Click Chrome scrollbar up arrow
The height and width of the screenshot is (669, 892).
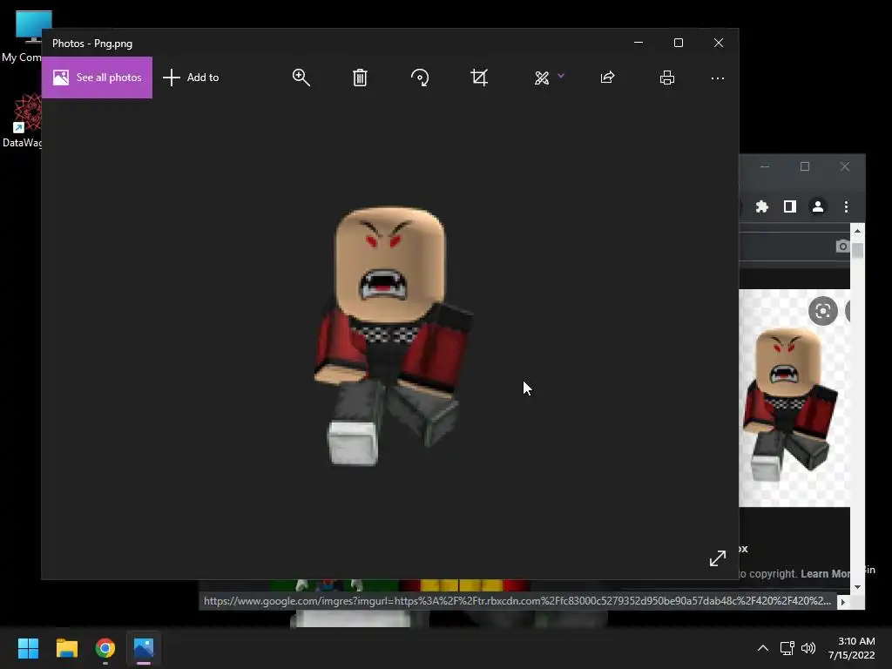857,231
